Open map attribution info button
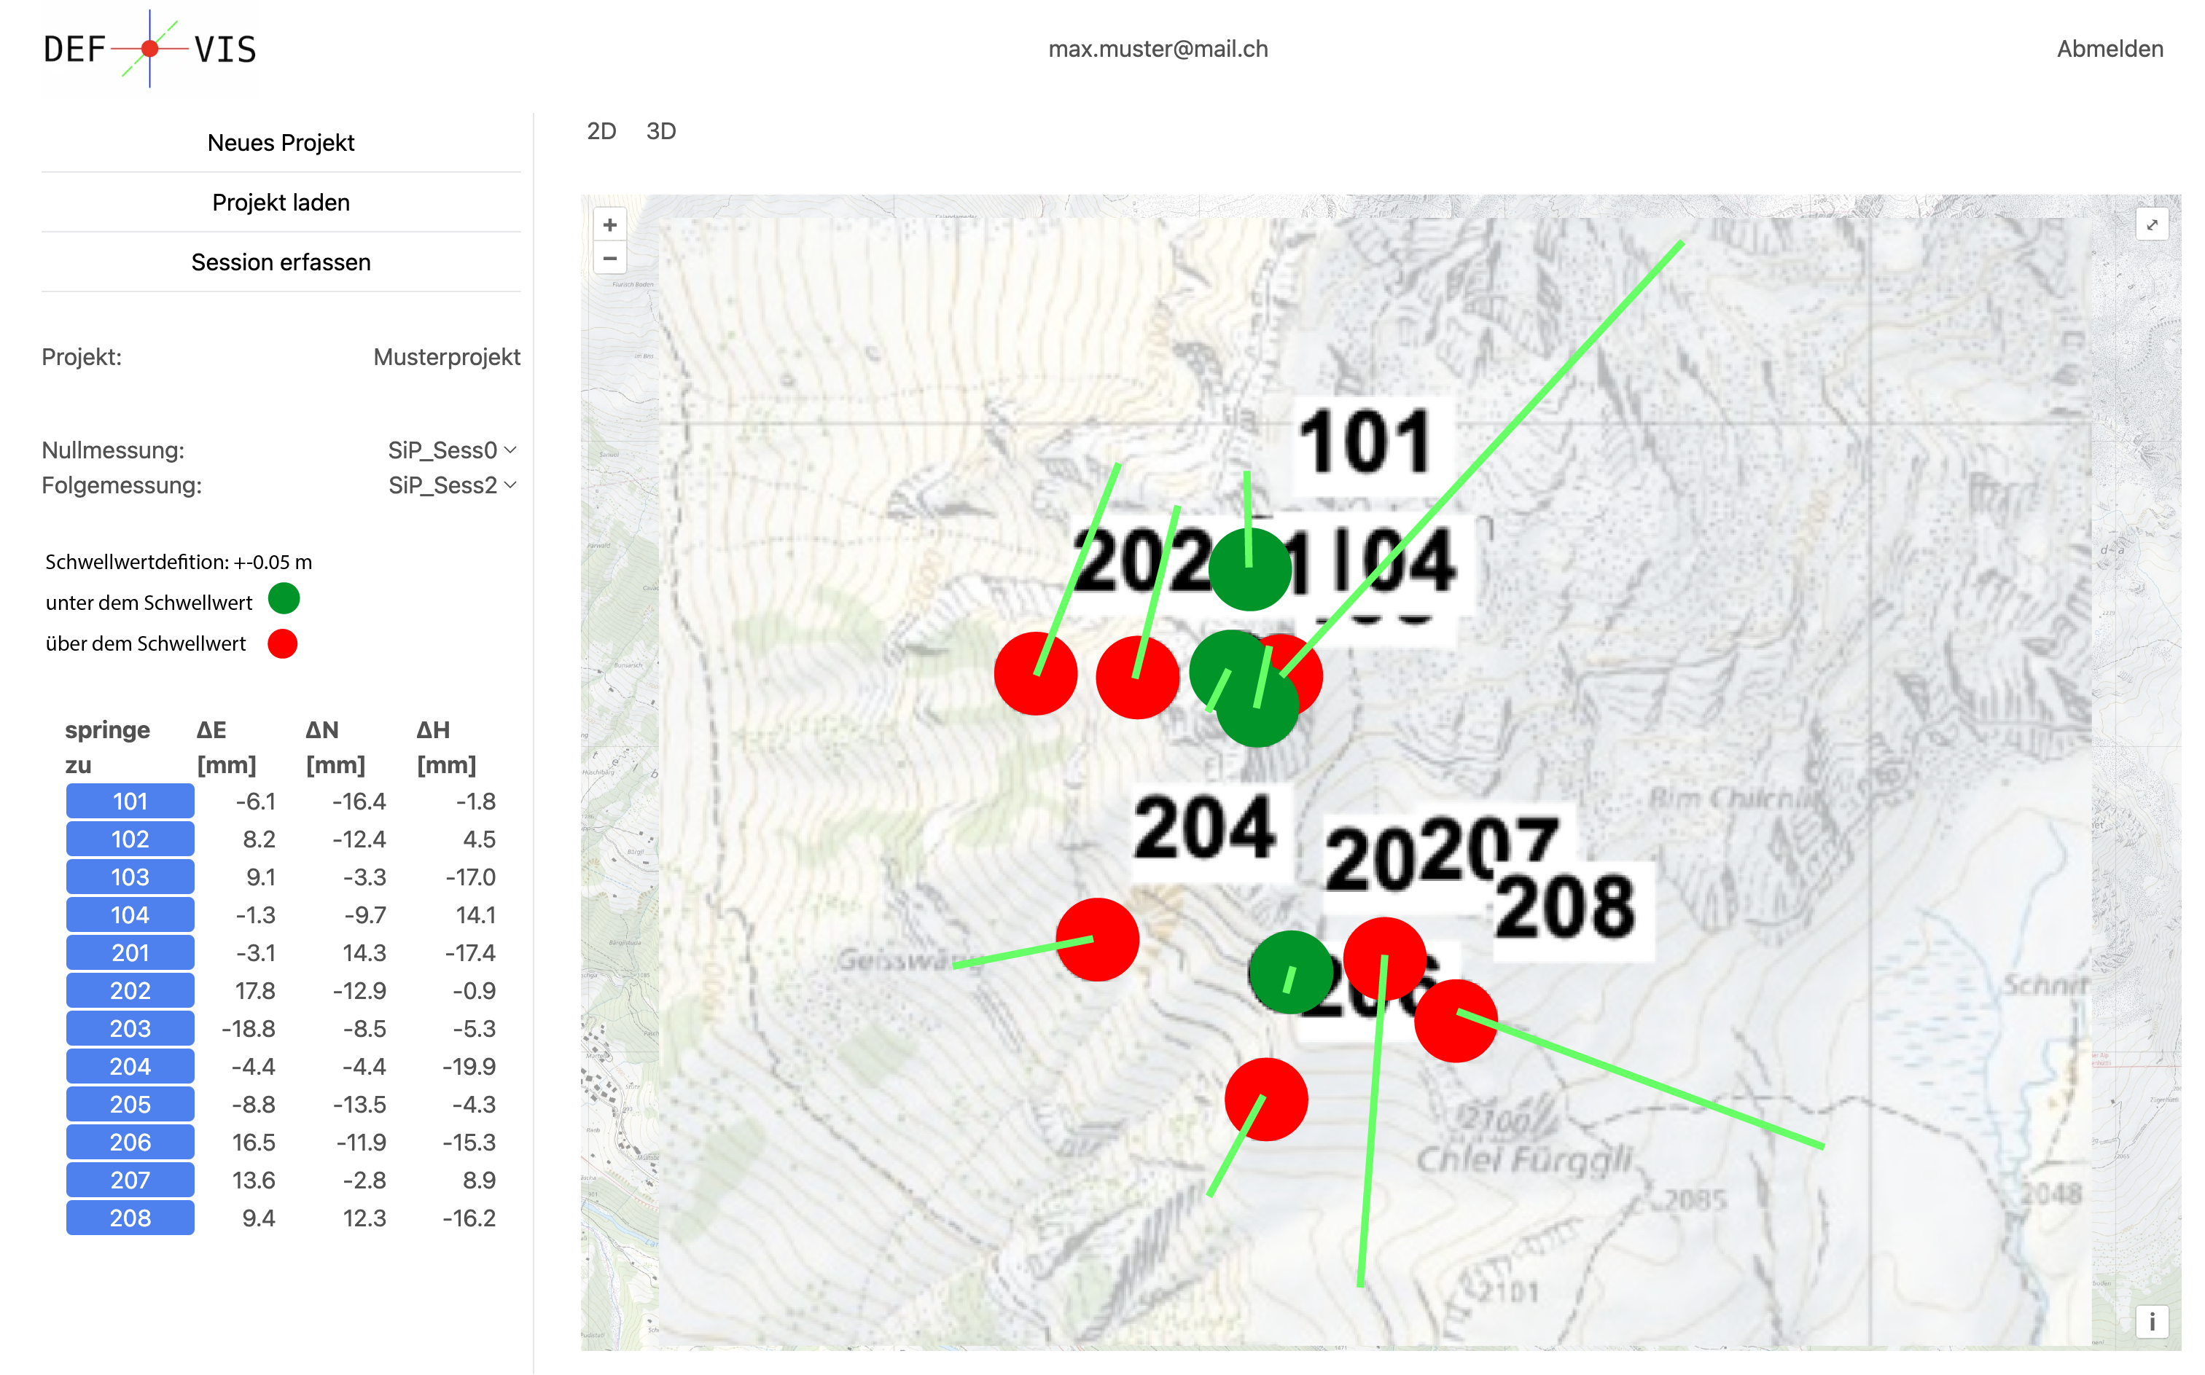 (2151, 1321)
